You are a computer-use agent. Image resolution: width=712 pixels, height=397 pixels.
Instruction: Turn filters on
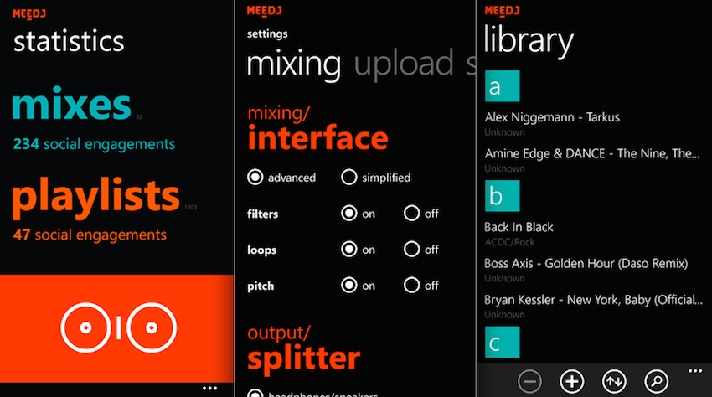tap(348, 213)
